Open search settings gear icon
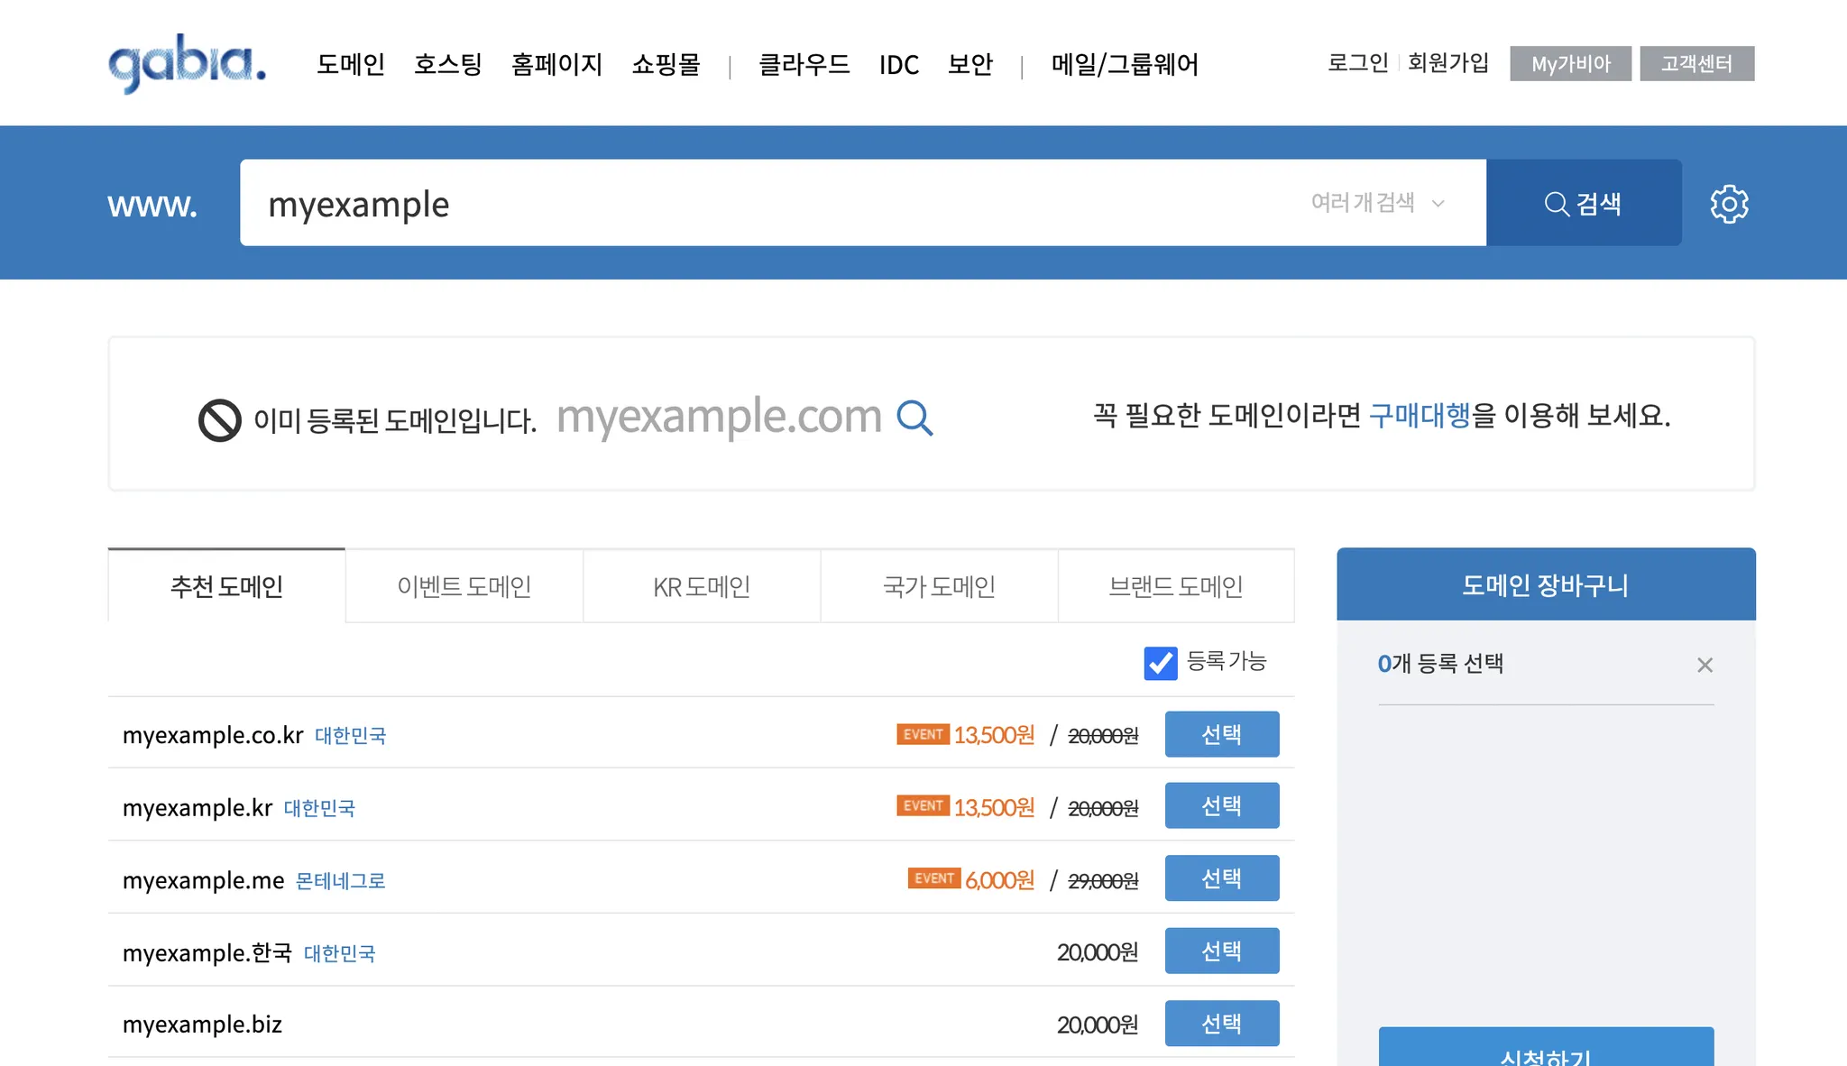This screenshot has width=1847, height=1066. click(x=1729, y=204)
